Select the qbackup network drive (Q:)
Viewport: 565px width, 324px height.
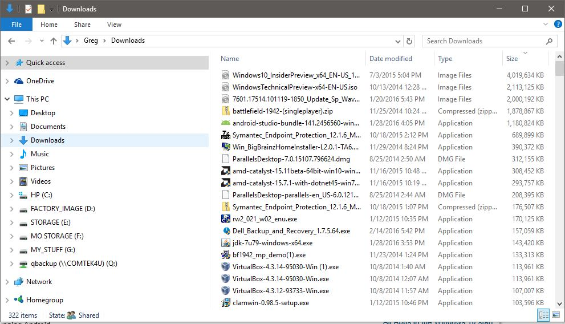[74, 264]
